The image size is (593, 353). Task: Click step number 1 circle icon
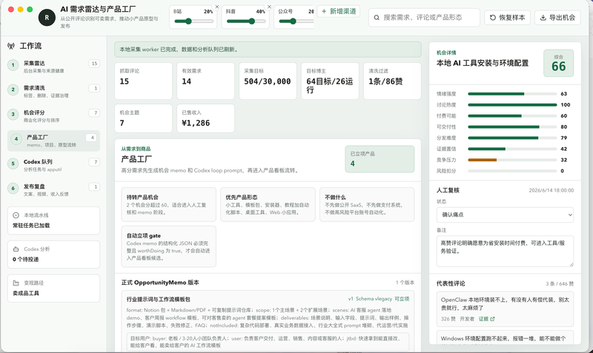(x=13, y=65)
